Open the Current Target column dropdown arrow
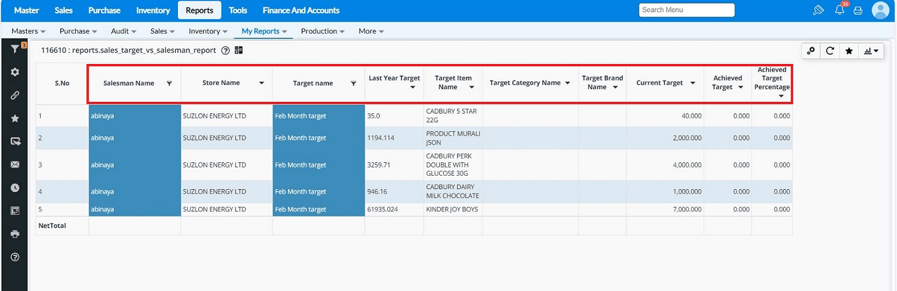Viewport: 897px width, 291px height. [692, 83]
